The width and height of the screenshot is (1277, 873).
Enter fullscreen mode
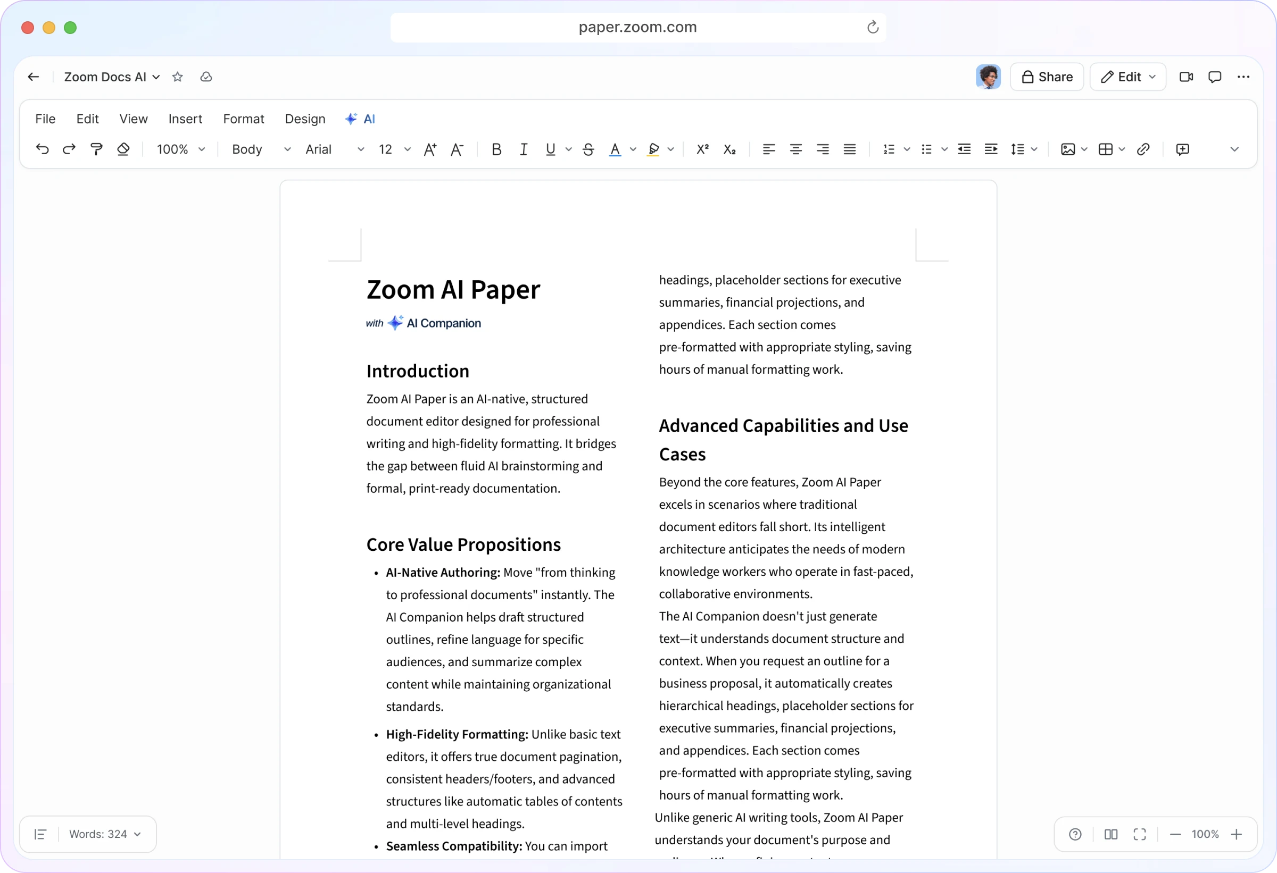point(1140,835)
